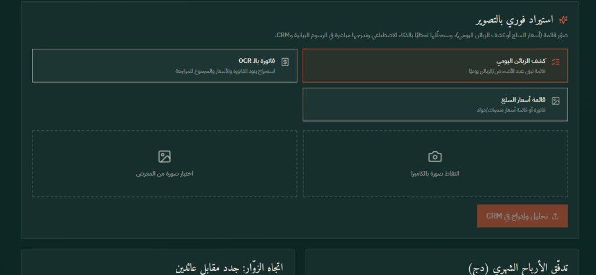Click the sparkle icon beside استيراد فوري بالتصوير
Screen dimensions: 596x275
point(563,20)
